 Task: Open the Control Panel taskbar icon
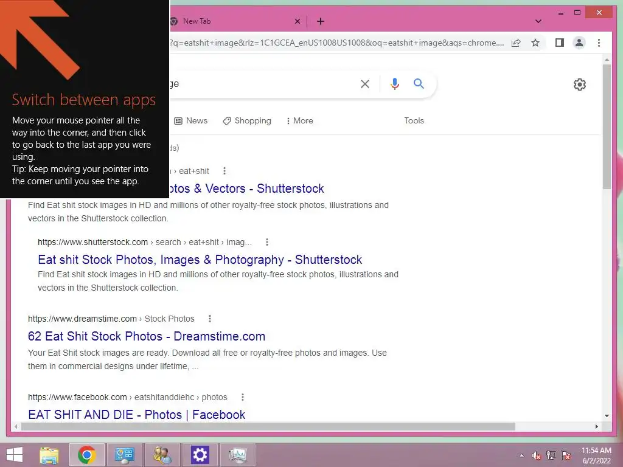[124, 455]
